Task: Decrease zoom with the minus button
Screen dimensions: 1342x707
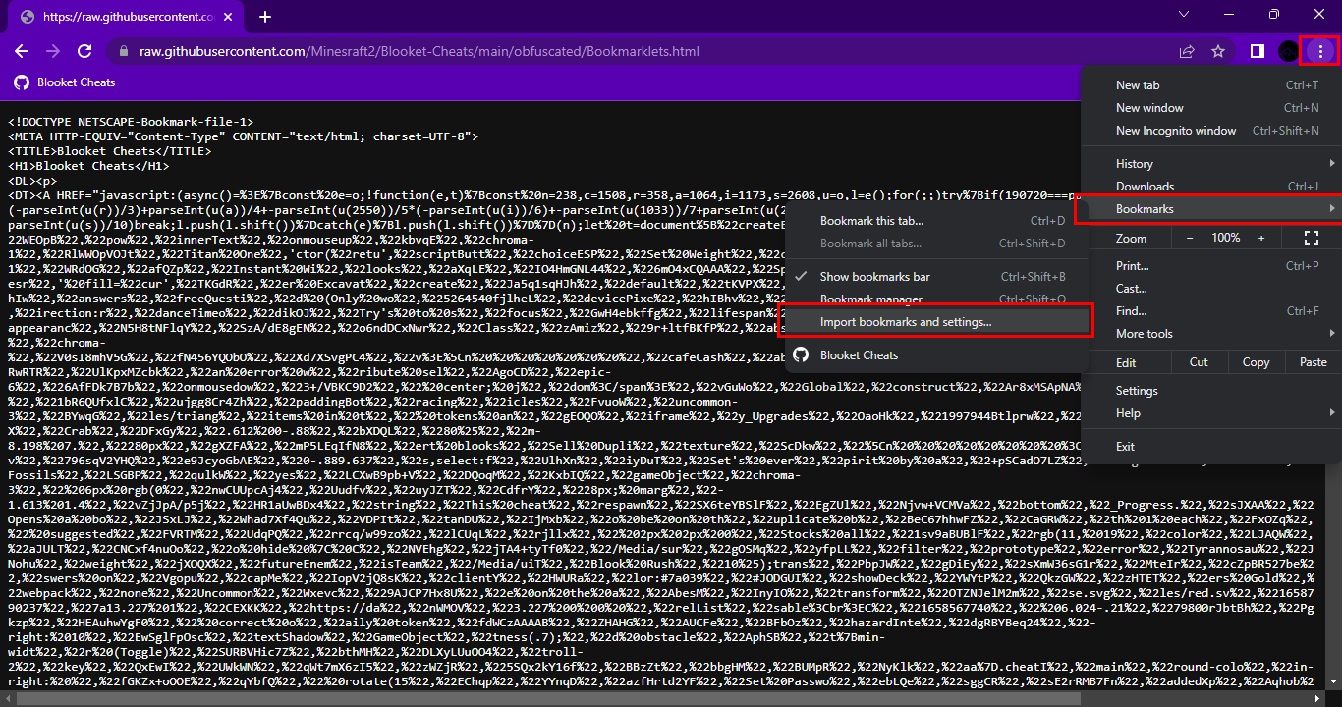Action: 1192,238
